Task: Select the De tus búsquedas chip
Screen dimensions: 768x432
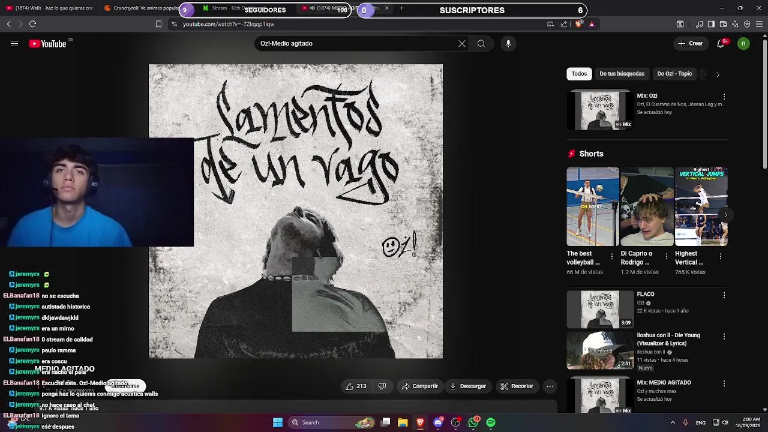Action: click(622, 74)
